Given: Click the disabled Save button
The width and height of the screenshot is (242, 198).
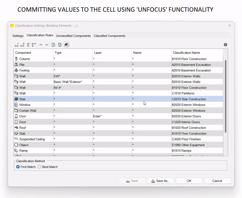Looking at the screenshot, I should [132, 181].
